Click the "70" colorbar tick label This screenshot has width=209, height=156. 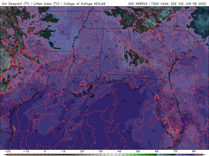175,151
